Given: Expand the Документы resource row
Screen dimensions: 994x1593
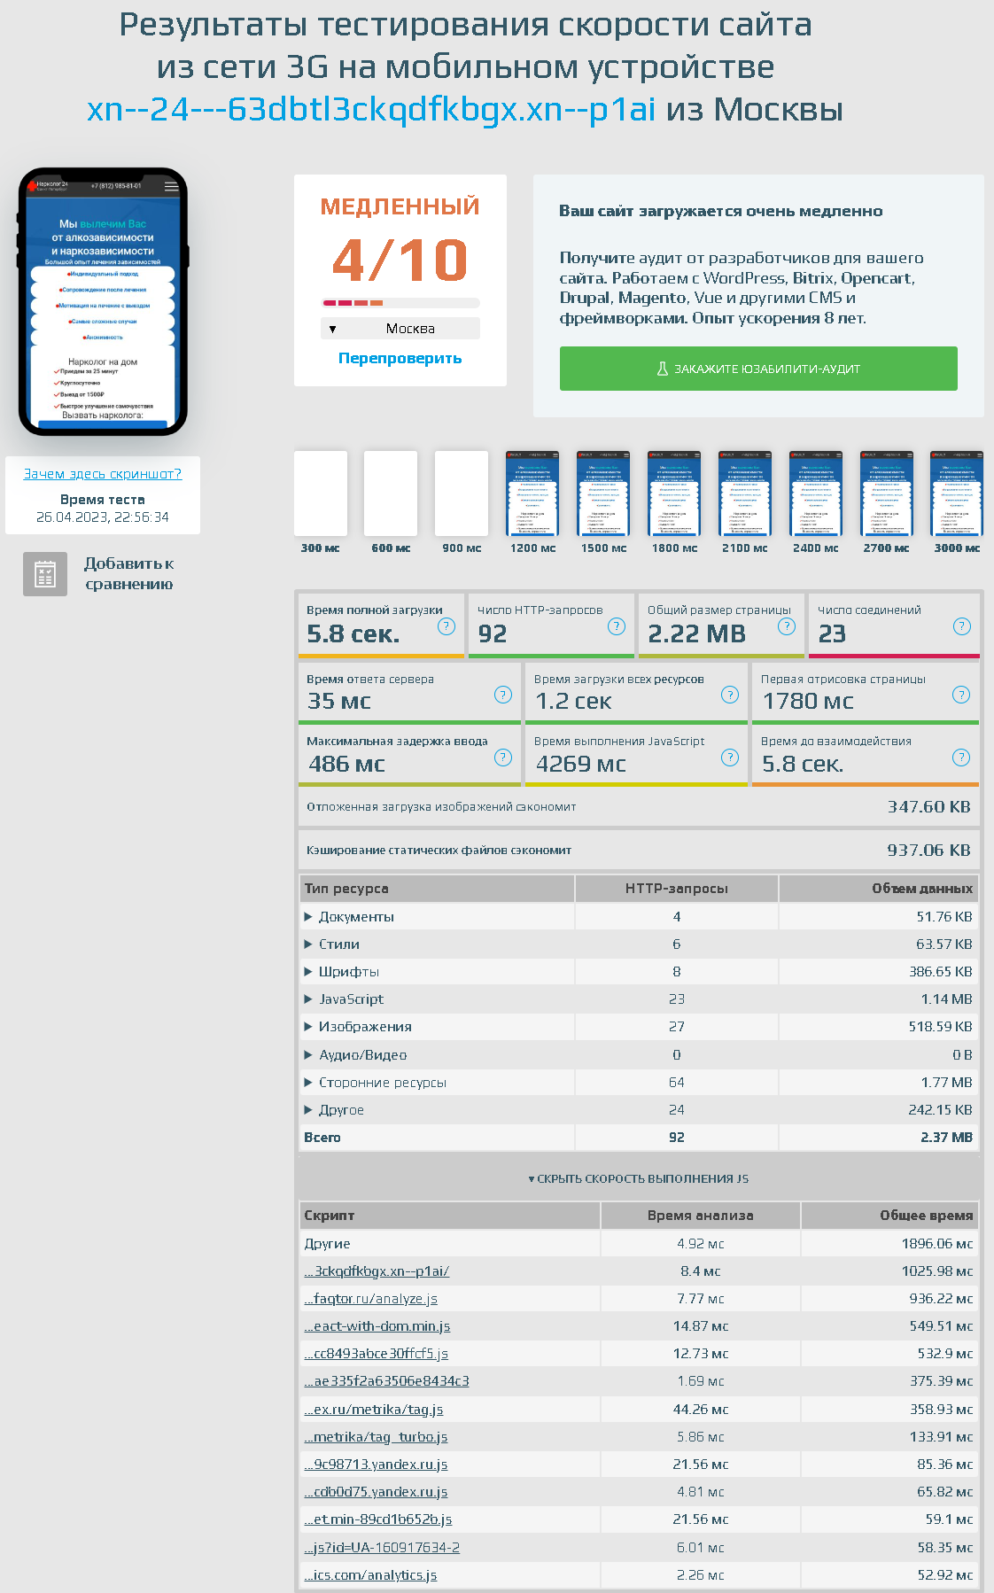Looking at the screenshot, I should [308, 917].
